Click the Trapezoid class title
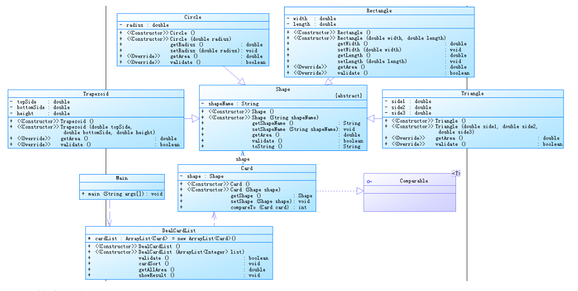The image size is (578, 291). (x=96, y=94)
